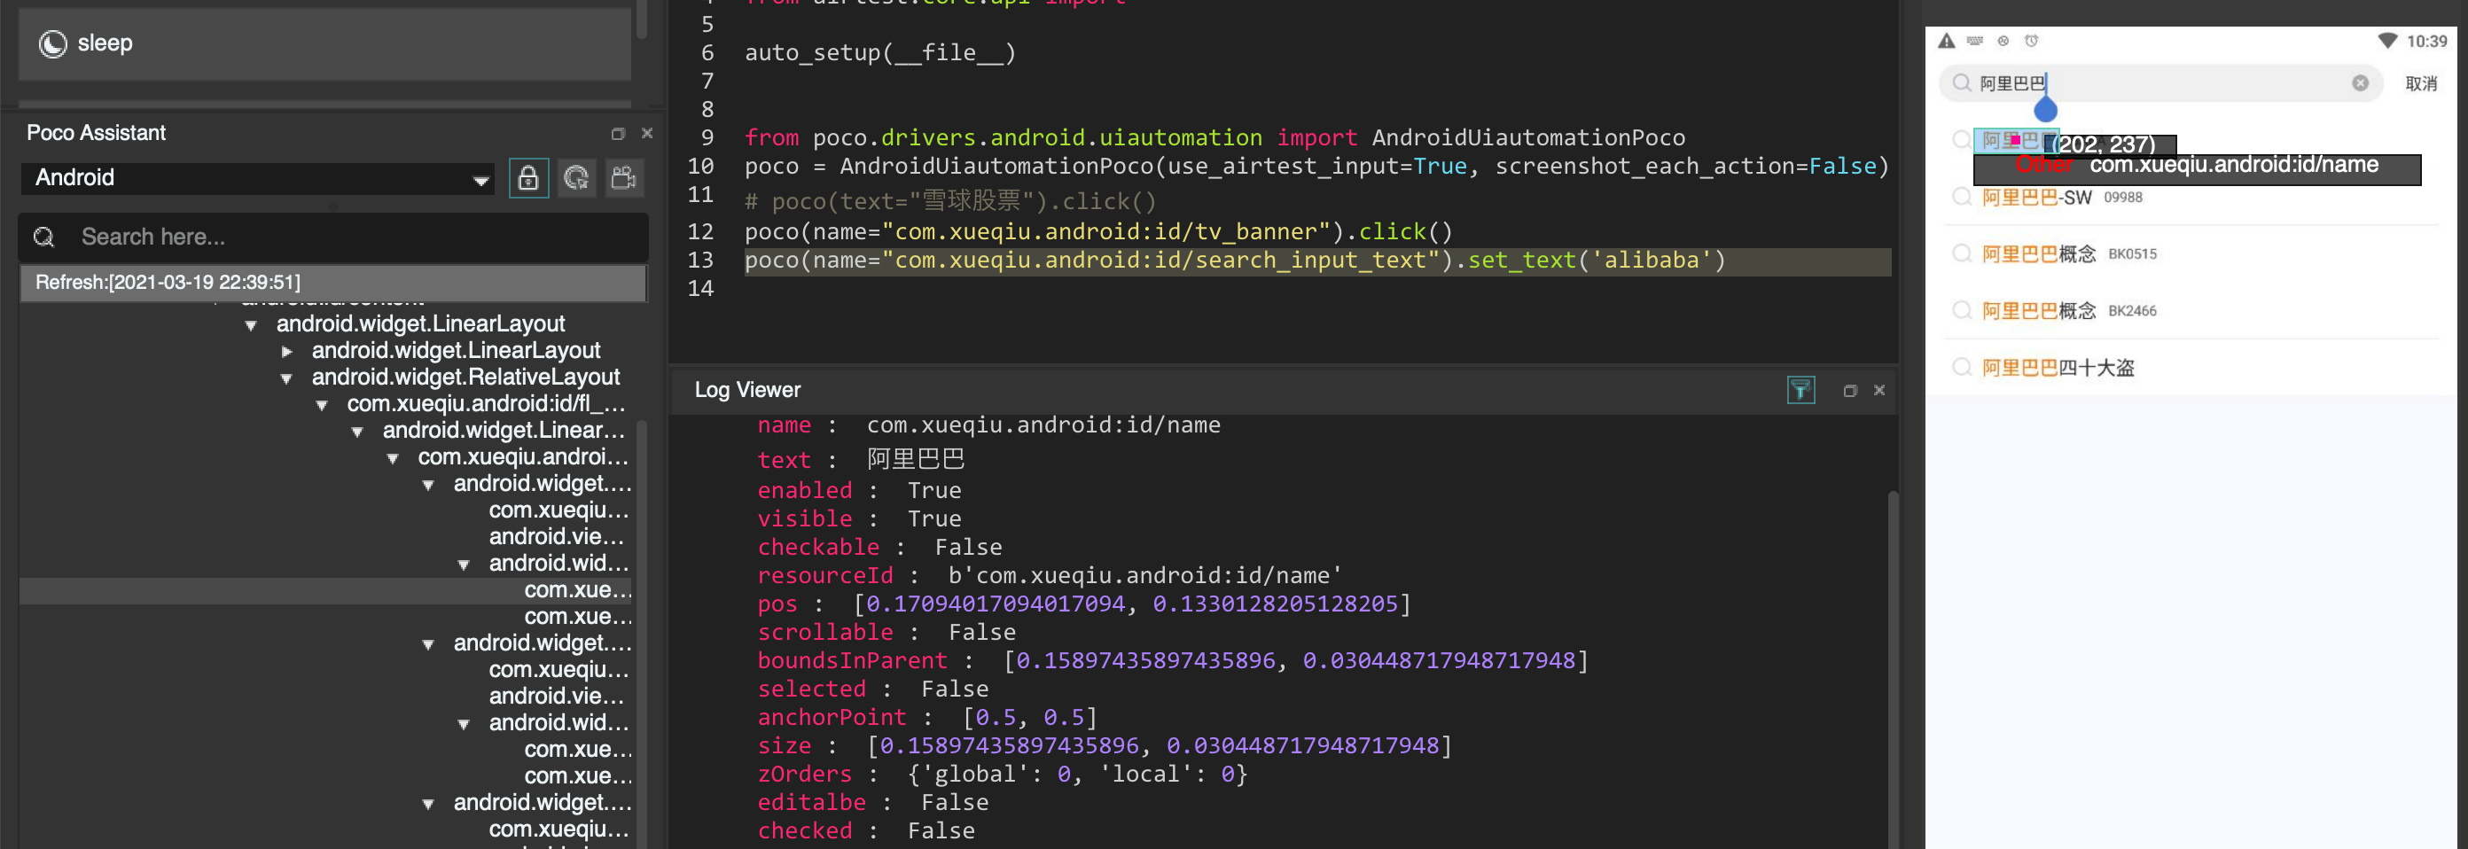Select the android.widget.RelativeLayout tree row
Viewport: 2468px width, 849px height.
tap(465, 378)
